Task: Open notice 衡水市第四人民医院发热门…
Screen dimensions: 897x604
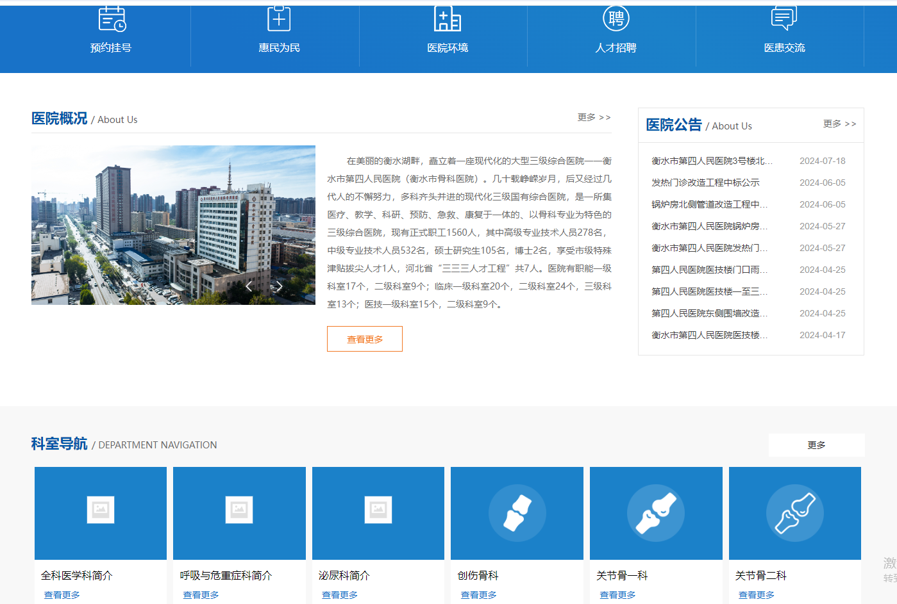Action: point(710,248)
